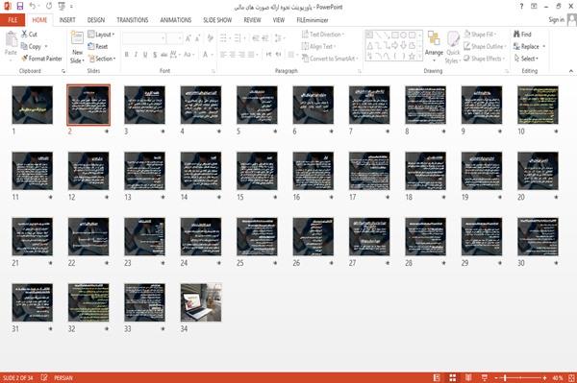Click the Undo arrow icon

pyautogui.click(x=32, y=7)
